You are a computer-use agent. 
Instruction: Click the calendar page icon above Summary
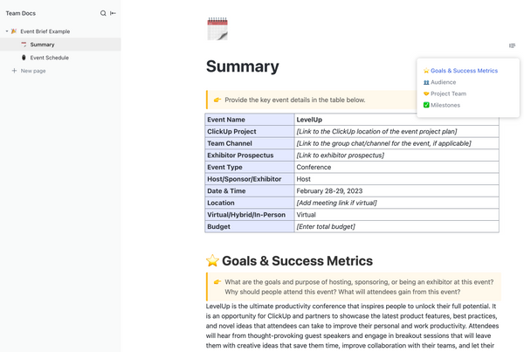(217, 30)
